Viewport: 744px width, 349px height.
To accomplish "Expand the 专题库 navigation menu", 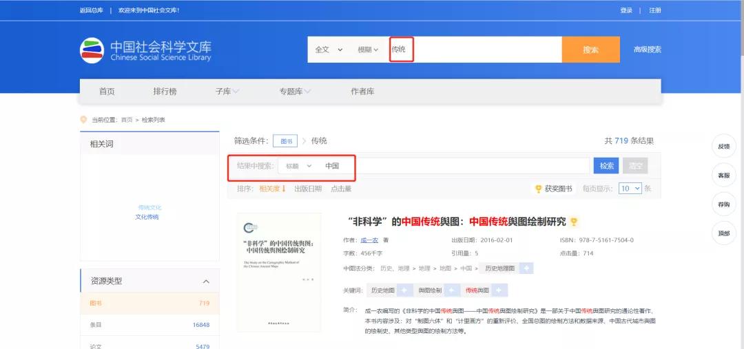I will tap(295, 92).
